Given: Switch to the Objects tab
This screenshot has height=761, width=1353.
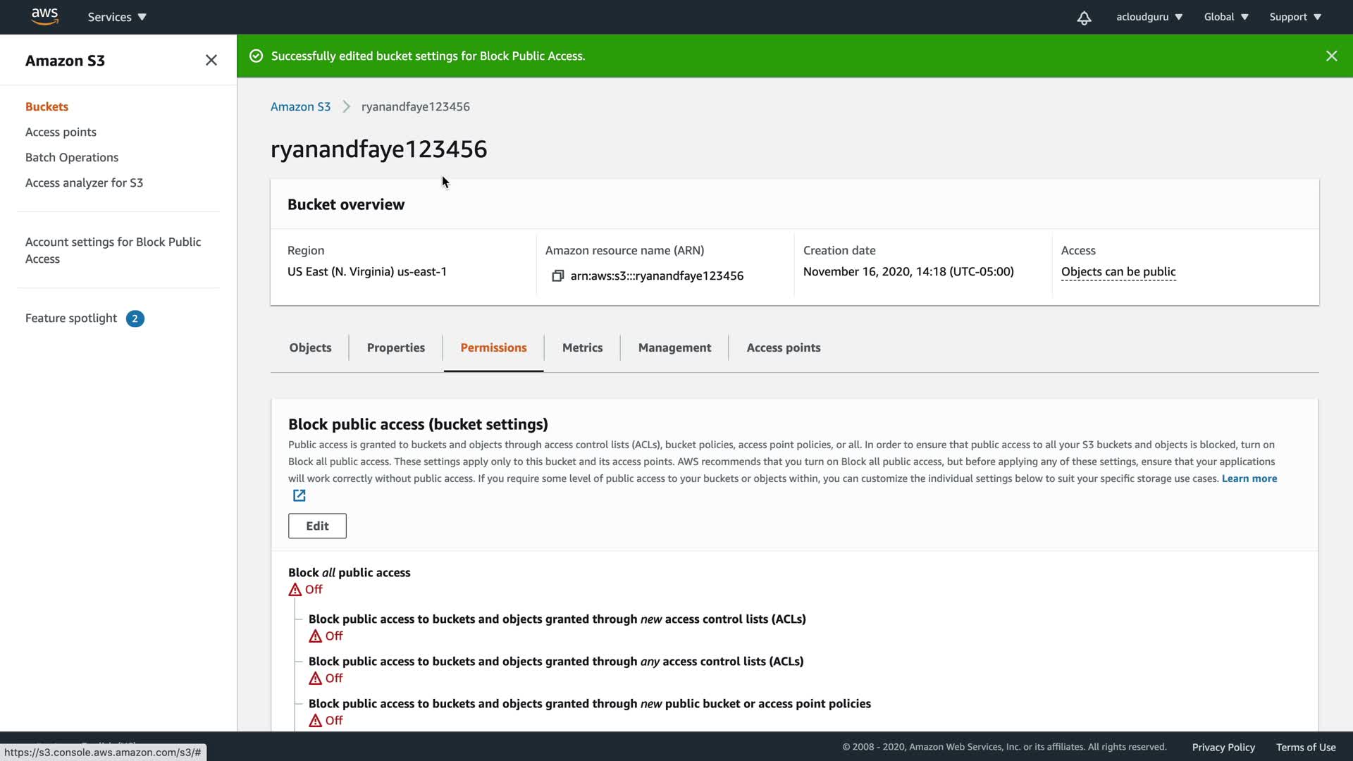Looking at the screenshot, I should (310, 347).
